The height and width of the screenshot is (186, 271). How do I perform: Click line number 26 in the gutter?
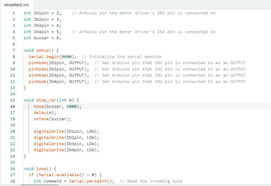click(x=12, y=169)
